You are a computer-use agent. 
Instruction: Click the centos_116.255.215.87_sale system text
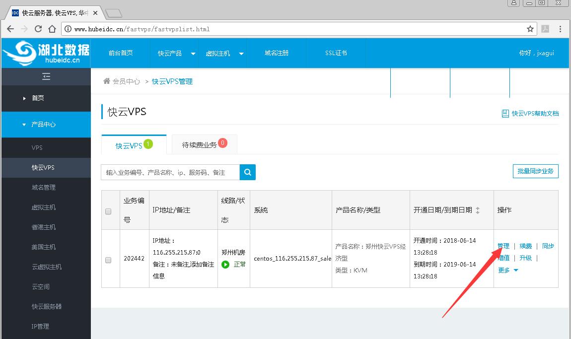[292, 258]
